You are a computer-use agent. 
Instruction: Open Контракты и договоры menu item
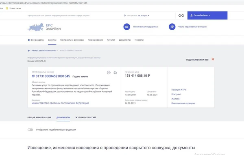tap(72, 40)
